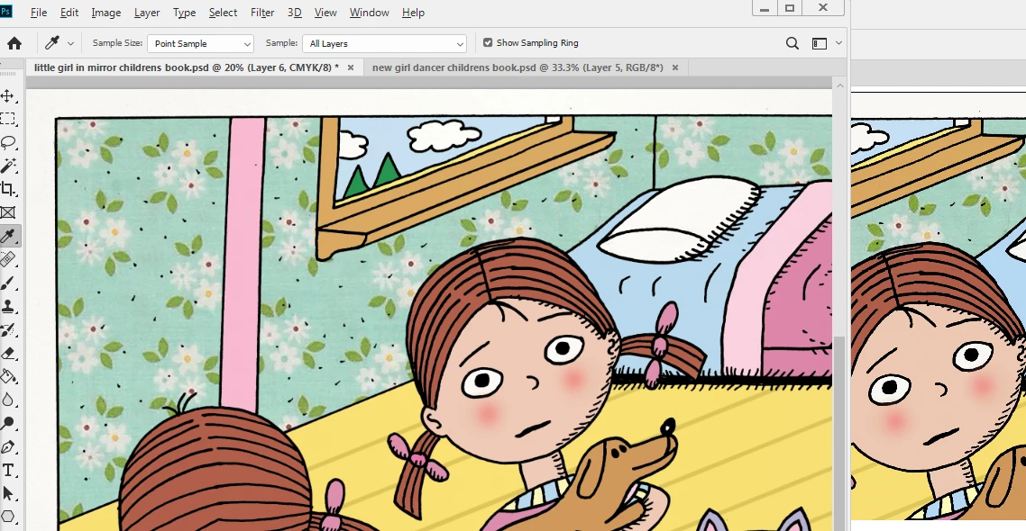This screenshot has width=1026, height=531.
Task: Select the Magic Wand tool
Action: click(8, 166)
